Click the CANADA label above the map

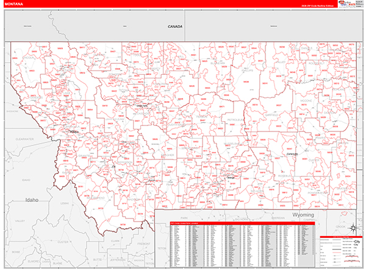175,27
